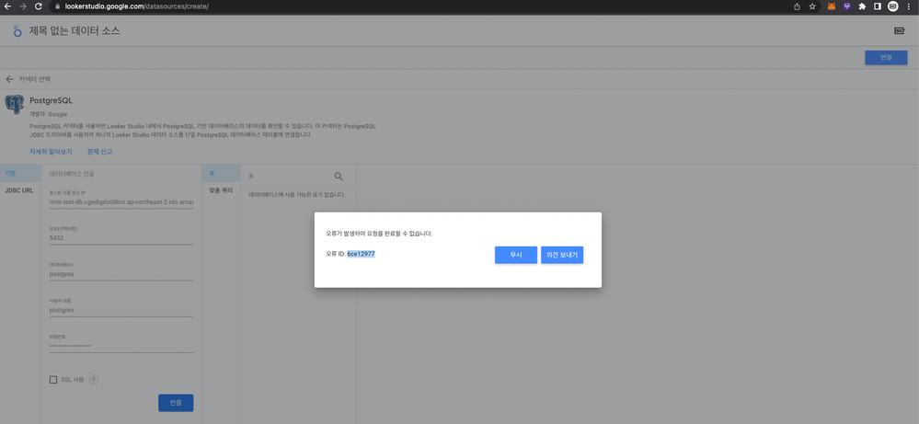The width and height of the screenshot is (919, 424).
Task: Click the table search input field
Action: tap(288, 177)
